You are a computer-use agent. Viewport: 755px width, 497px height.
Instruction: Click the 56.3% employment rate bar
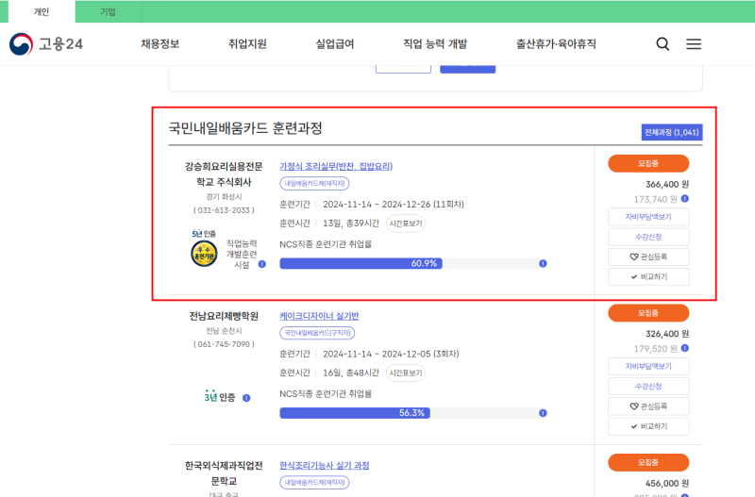(x=355, y=413)
